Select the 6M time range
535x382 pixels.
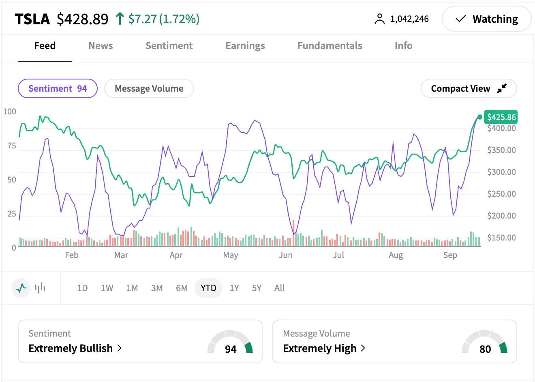pyautogui.click(x=182, y=288)
